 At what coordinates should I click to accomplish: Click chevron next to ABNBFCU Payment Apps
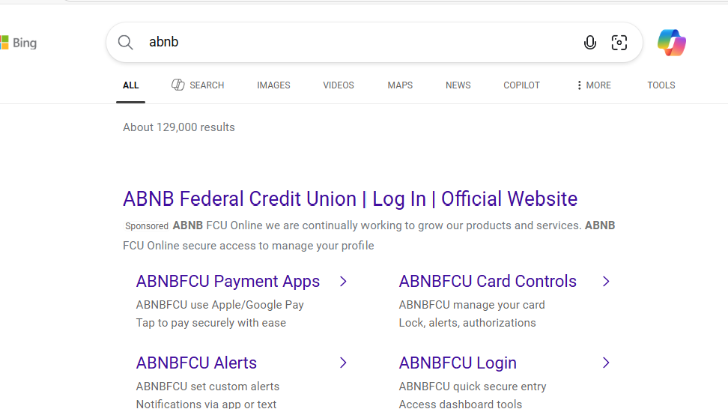(x=343, y=282)
